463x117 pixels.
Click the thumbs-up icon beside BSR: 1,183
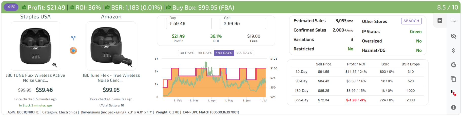(107, 7)
